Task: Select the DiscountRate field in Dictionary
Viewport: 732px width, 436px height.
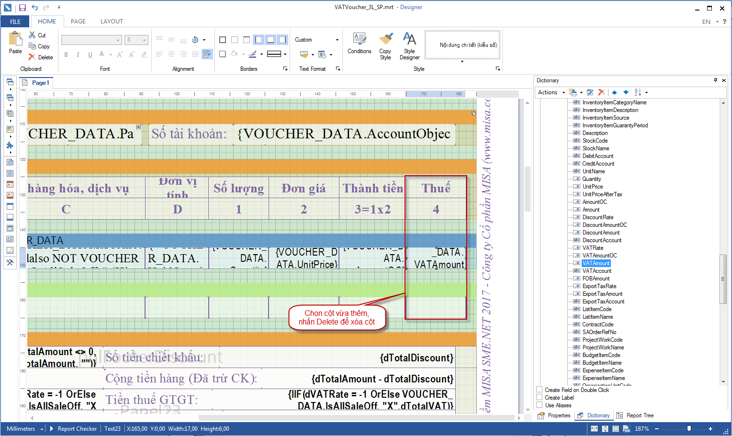Action: click(x=597, y=217)
